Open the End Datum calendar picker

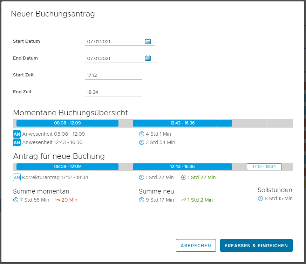tap(148, 58)
